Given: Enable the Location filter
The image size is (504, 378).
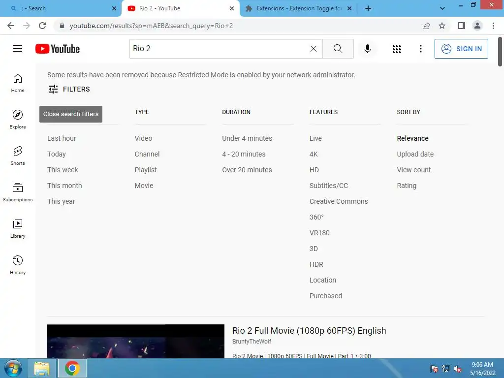Looking at the screenshot, I should (323, 280).
